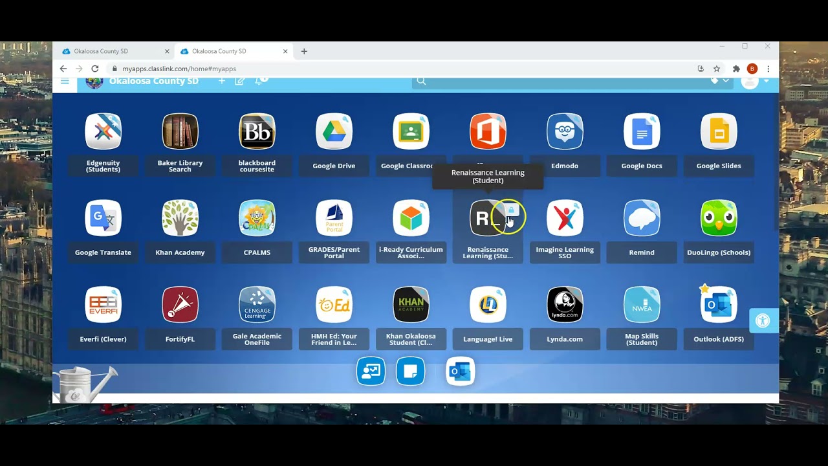Screen dimensions: 828x466
Task: Open the accessibility options widget
Action: (x=763, y=320)
